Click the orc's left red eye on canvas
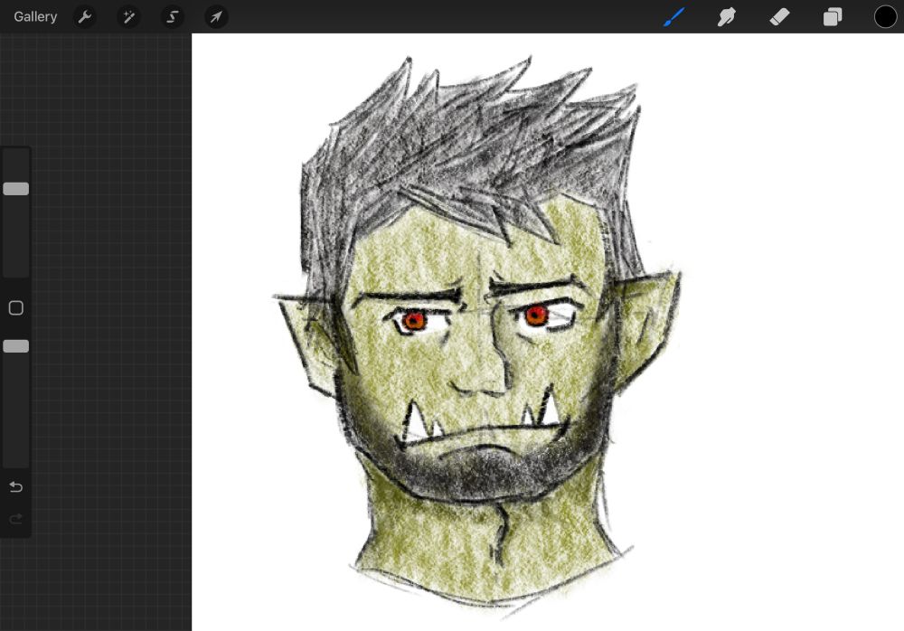The height and width of the screenshot is (631, 904). tap(414, 320)
